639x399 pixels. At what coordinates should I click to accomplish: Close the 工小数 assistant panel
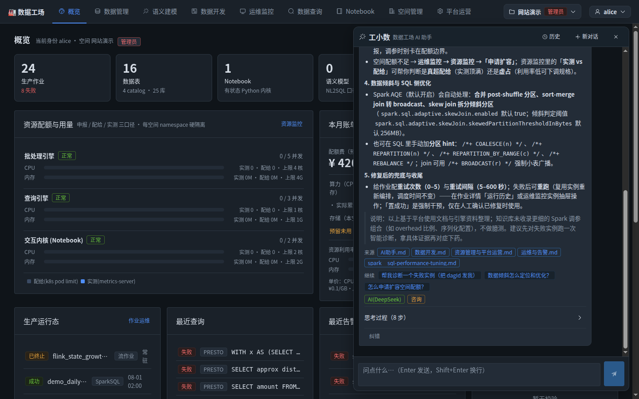(x=616, y=37)
